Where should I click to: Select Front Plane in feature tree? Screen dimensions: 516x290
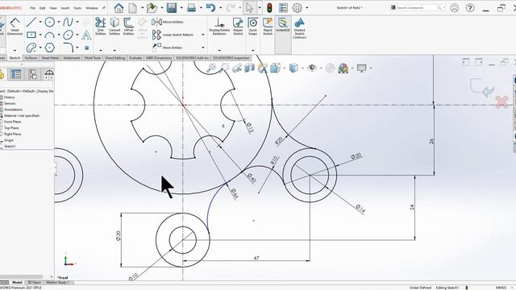(x=13, y=122)
